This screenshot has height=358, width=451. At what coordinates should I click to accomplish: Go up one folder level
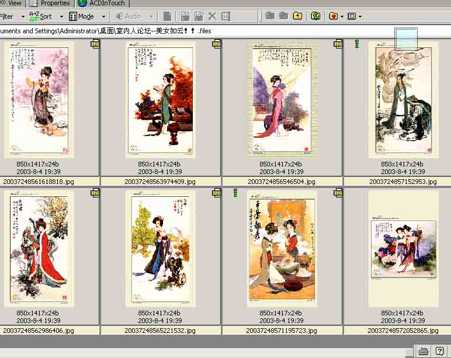click(x=298, y=16)
